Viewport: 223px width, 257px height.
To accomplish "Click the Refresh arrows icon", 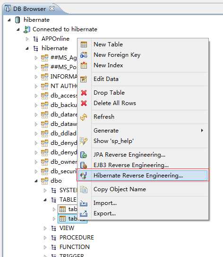I will point(84,117).
